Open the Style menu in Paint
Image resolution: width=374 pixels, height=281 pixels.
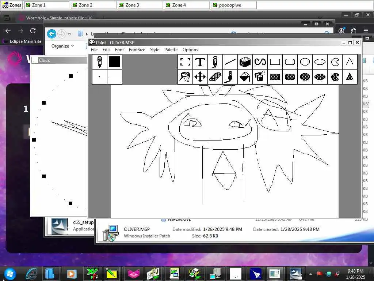(154, 50)
